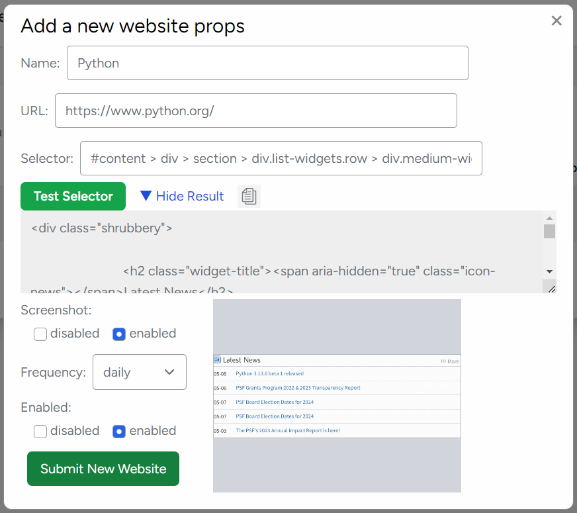Click the news icon beside Latest News
577x513 pixels.
click(x=218, y=359)
